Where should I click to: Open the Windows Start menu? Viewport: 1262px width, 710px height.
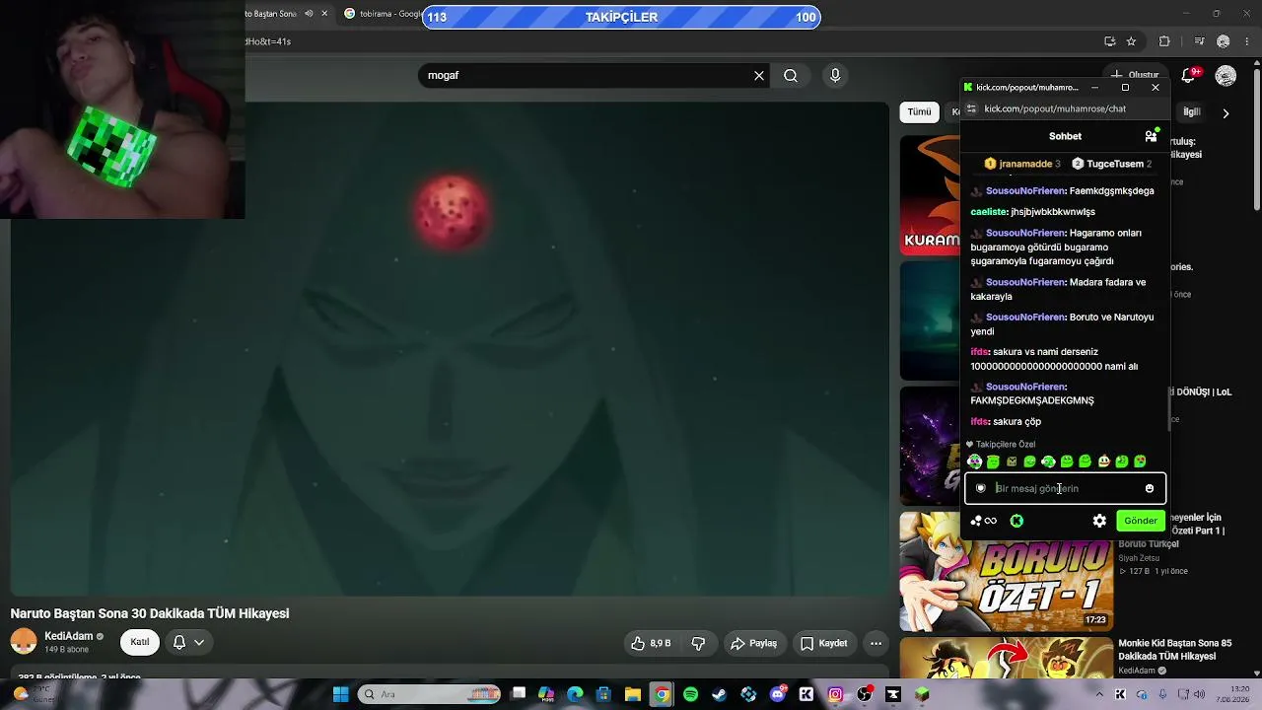pyautogui.click(x=340, y=694)
